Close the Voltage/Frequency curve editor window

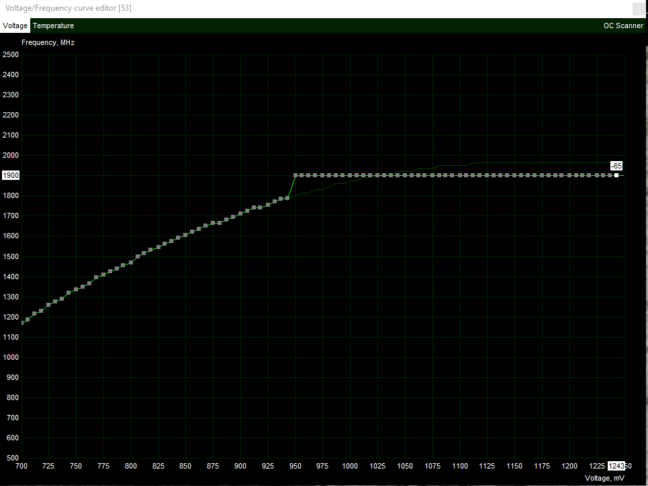(x=639, y=9)
